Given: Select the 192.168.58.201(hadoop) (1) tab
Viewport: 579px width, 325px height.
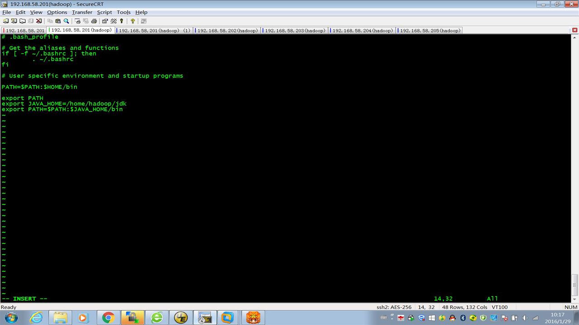Looking at the screenshot, I should click(154, 31).
